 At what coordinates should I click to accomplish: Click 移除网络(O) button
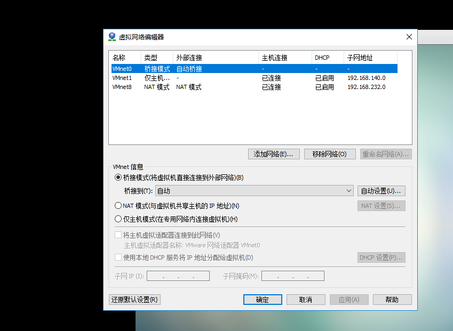[330, 154]
